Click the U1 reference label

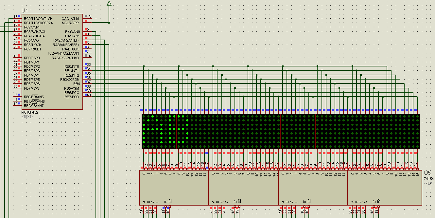pyautogui.click(x=25, y=11)
